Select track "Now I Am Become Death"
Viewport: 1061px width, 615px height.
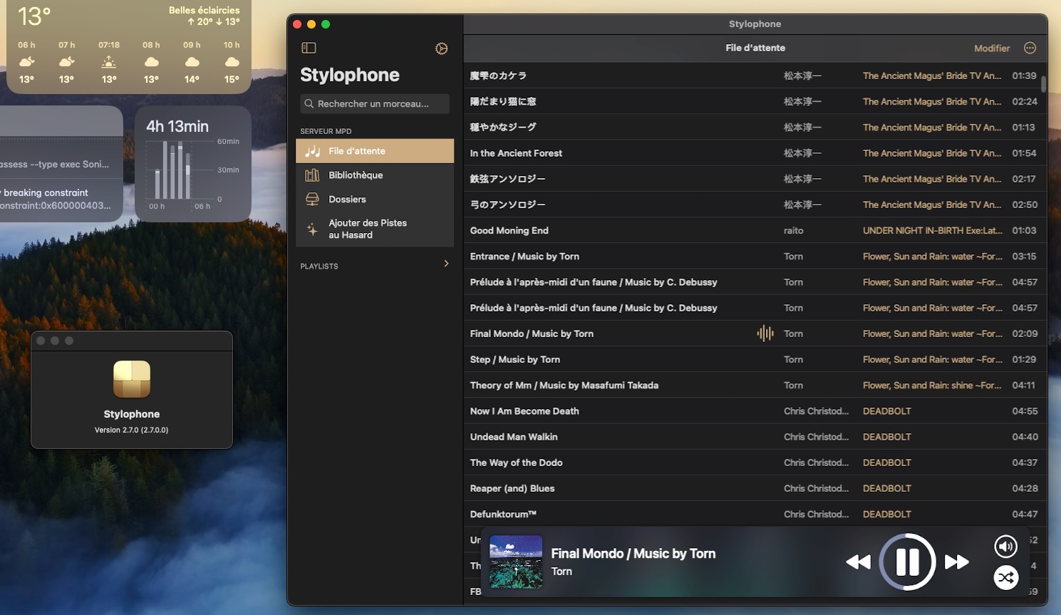[x=755, y=411]
